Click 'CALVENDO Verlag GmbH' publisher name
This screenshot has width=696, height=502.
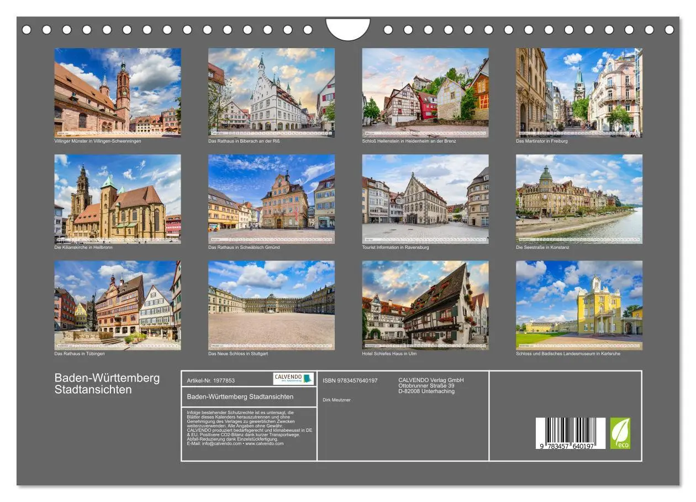pyautogui.click(x=431, y=380)
